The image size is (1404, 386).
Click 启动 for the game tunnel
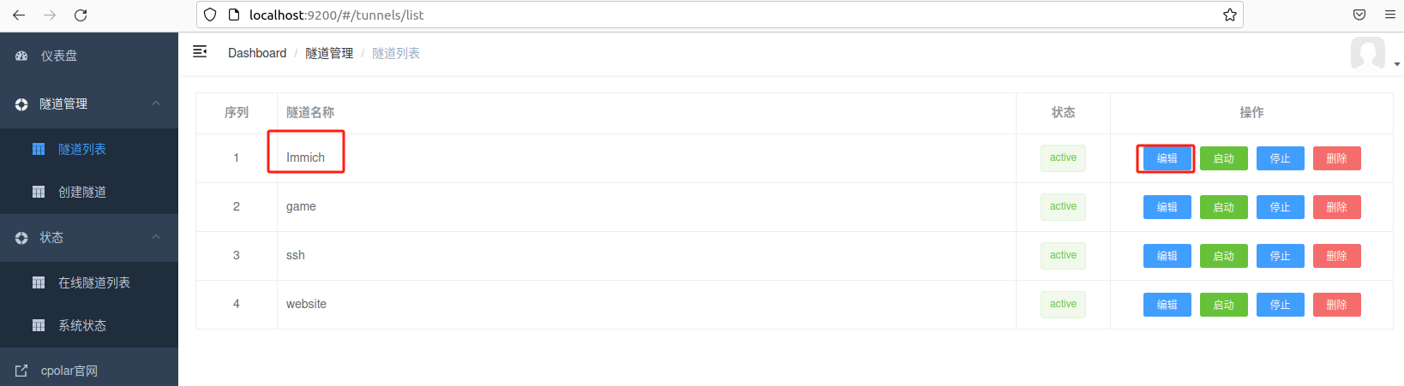(x=1223, y=207)
